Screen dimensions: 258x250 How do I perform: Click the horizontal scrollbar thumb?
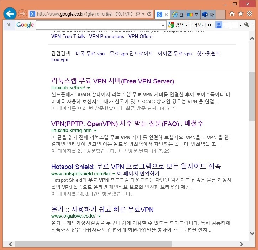tap(93, 244)
